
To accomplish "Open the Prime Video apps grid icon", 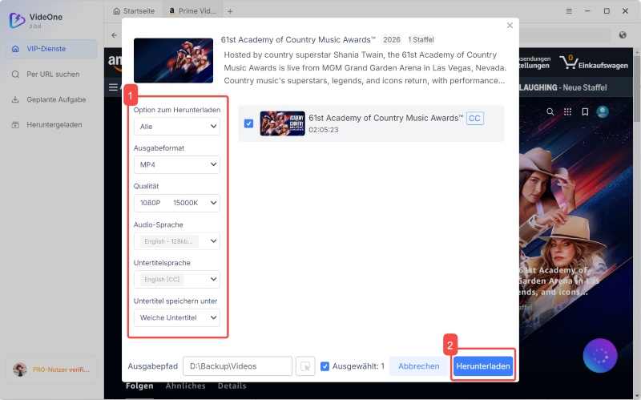I will point(567,111).
